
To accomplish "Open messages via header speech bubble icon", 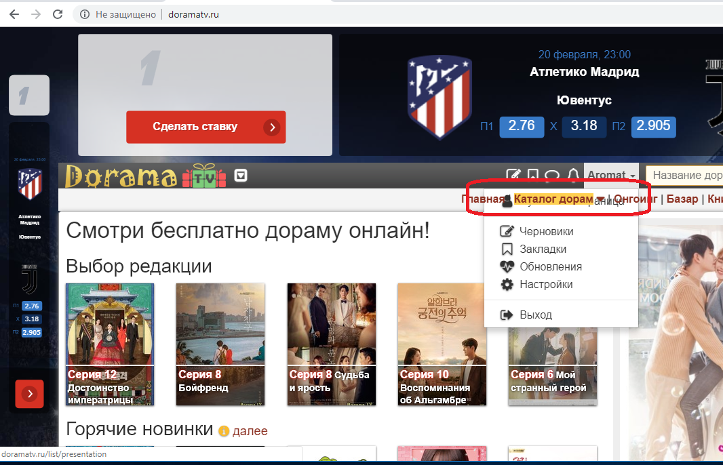I will [x=552, y=175].
